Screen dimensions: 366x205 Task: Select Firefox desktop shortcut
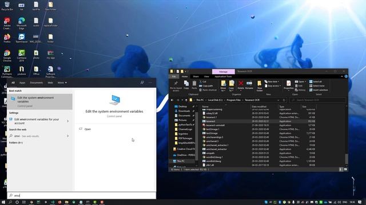coord(7,38)
